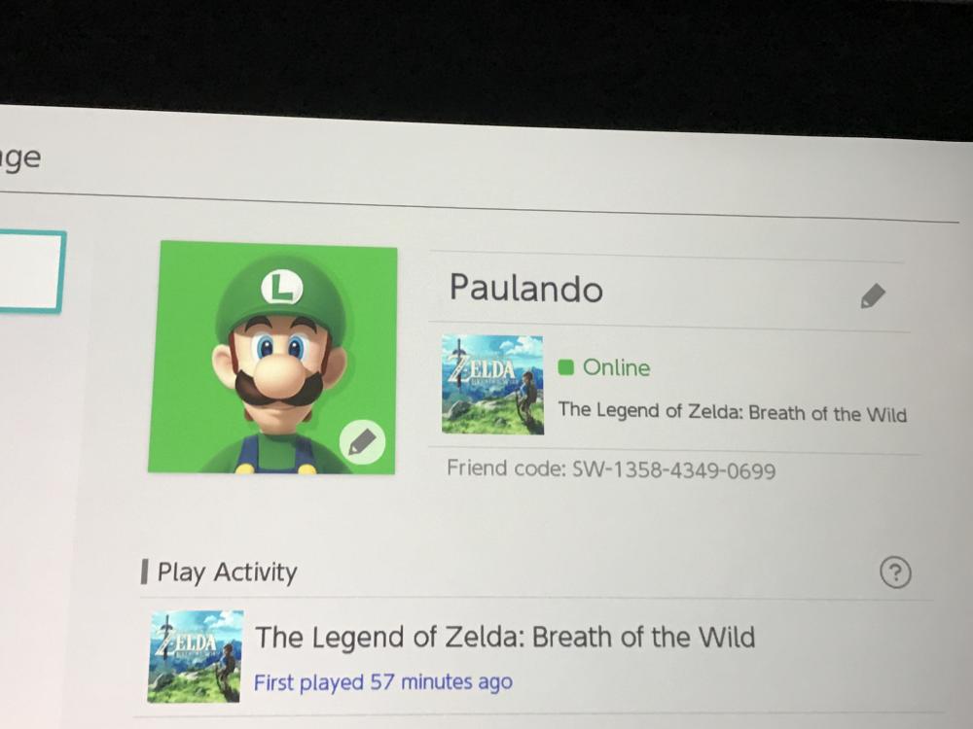The image size is (973, 729).
Task: Edit the Paulando nickname with pencil icon
Action: click(x=873, y=296)
